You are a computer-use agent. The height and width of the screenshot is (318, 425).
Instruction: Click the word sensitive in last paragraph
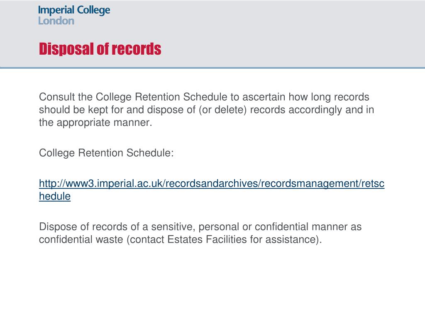(x=173, y=226)
